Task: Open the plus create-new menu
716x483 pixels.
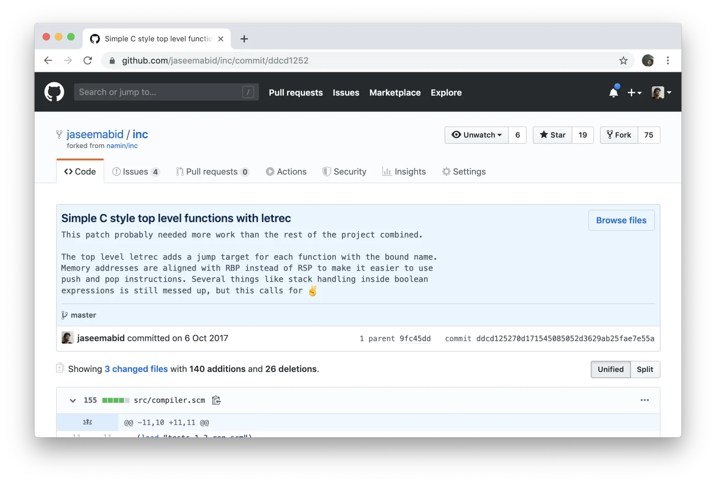Action: [635, 93]
